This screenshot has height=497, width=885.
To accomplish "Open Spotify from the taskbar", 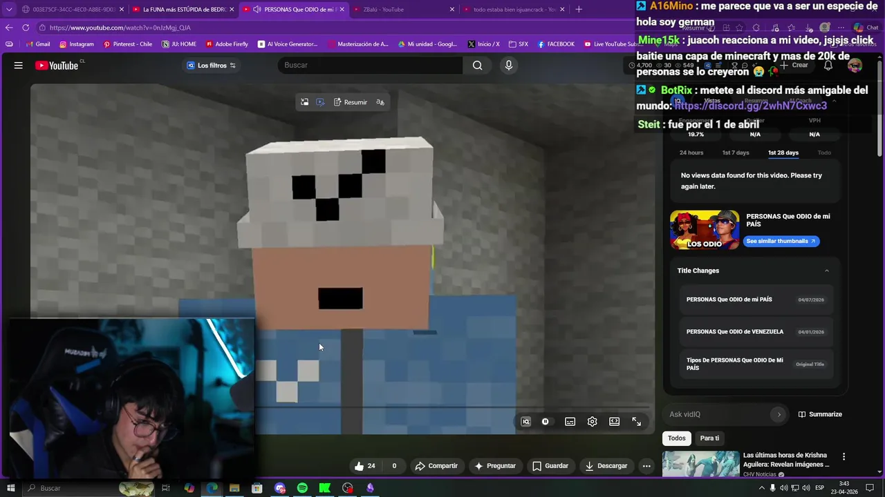I will (302, 488).
